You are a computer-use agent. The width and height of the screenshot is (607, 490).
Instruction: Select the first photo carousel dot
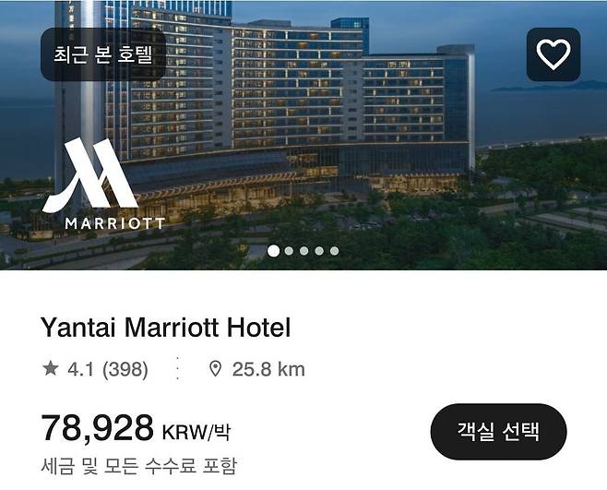(x=273, y=251)
